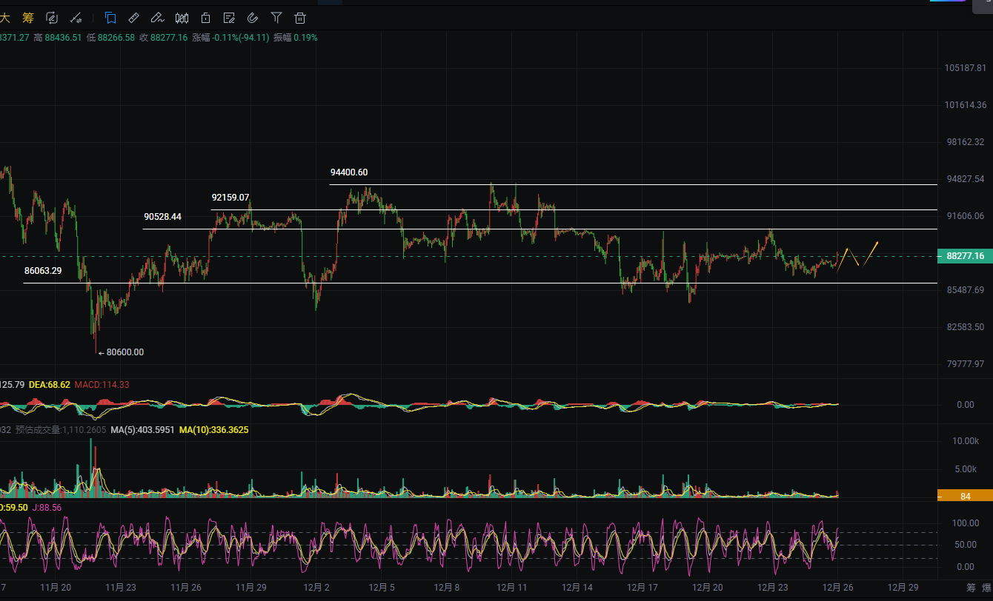Open the edit note icon
The image size is (993, 601).
coord(229,18)
